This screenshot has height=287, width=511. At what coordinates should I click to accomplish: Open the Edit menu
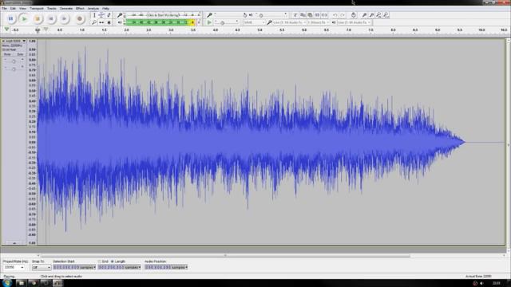[13, 8]
